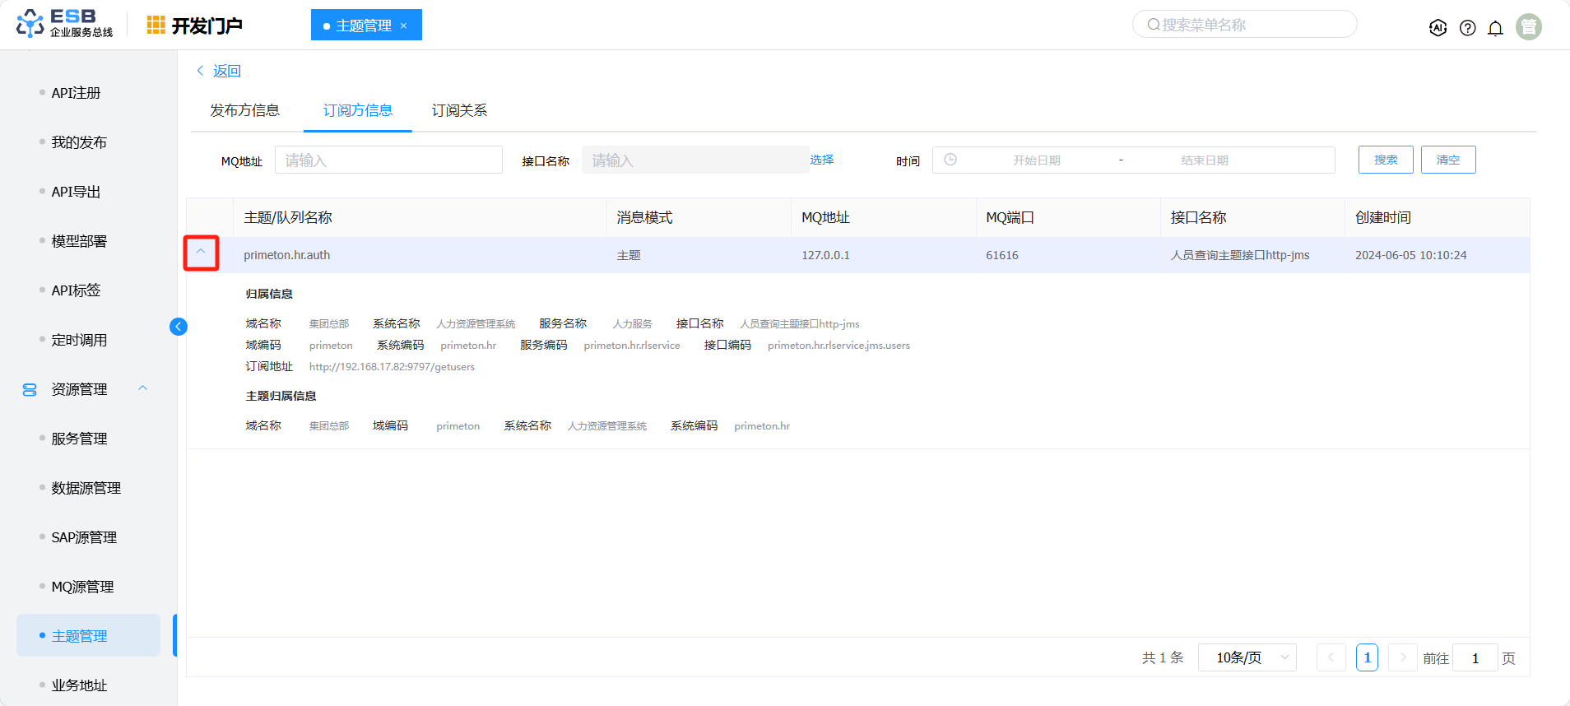Switch to the 订阅关系 tab
This screenshot has height=706, width=1570.
coord(459,110)
